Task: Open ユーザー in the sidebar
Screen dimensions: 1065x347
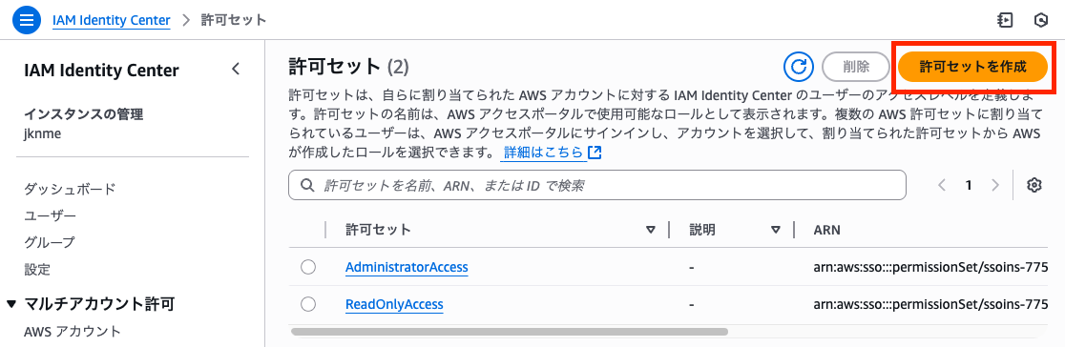Action: (x=51, y=216)
